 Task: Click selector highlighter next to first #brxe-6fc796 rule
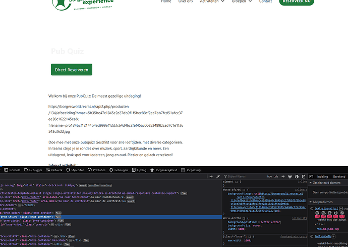(x=244, y=190)
